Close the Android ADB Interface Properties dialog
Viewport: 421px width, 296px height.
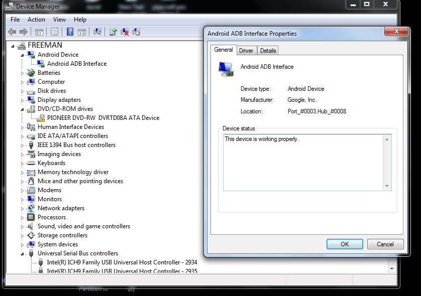pyautogui.click(x=396, y=31)
